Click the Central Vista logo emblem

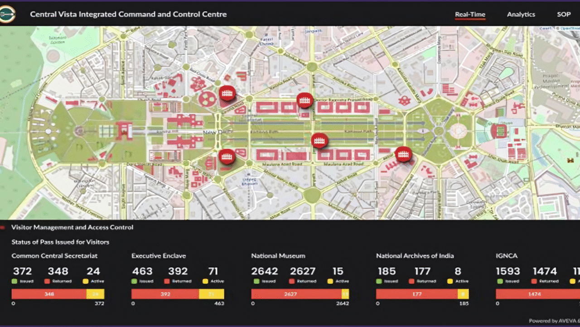coord(7,14)
